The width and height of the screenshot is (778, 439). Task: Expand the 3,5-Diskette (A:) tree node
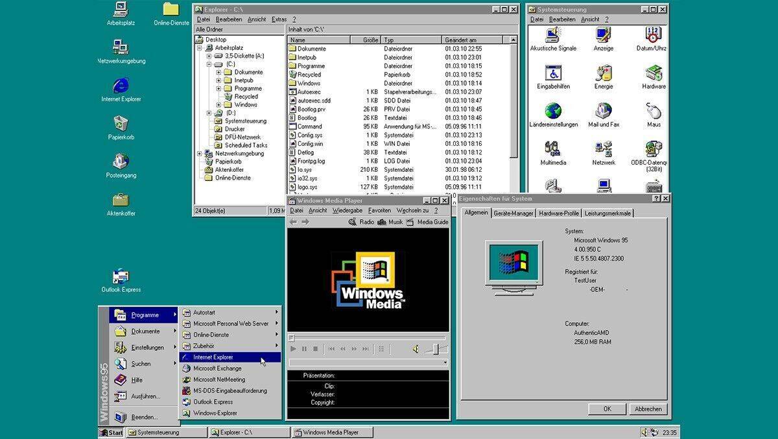tap(209, 56)
